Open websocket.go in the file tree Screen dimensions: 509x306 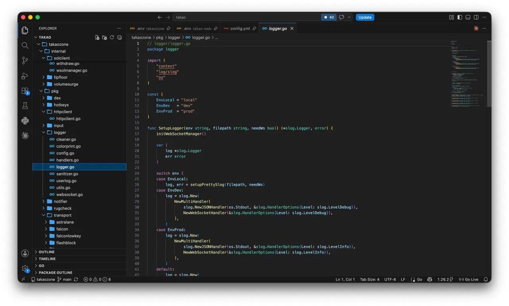point(79,194)
